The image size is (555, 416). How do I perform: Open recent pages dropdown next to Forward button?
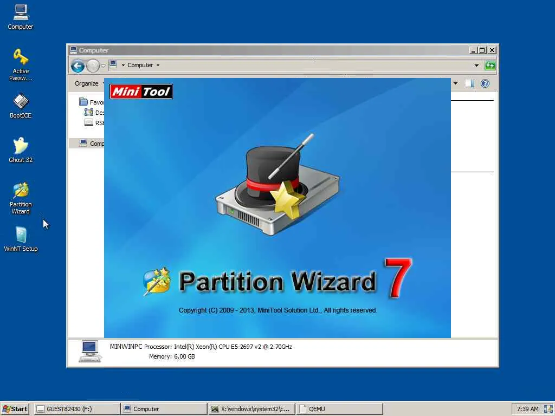coord(103,66)
